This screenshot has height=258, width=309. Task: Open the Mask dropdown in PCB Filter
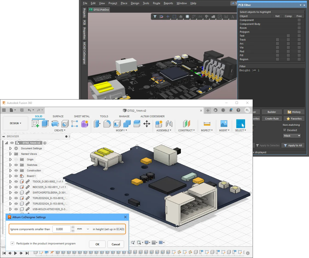pos(292,136)
